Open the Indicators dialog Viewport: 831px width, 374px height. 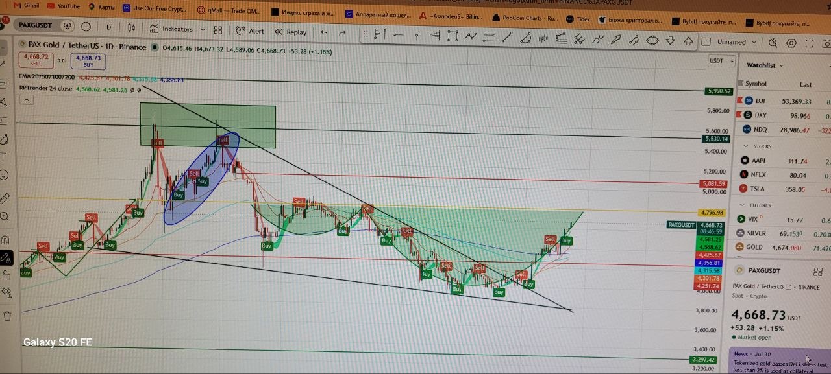(x=171, y=29)
